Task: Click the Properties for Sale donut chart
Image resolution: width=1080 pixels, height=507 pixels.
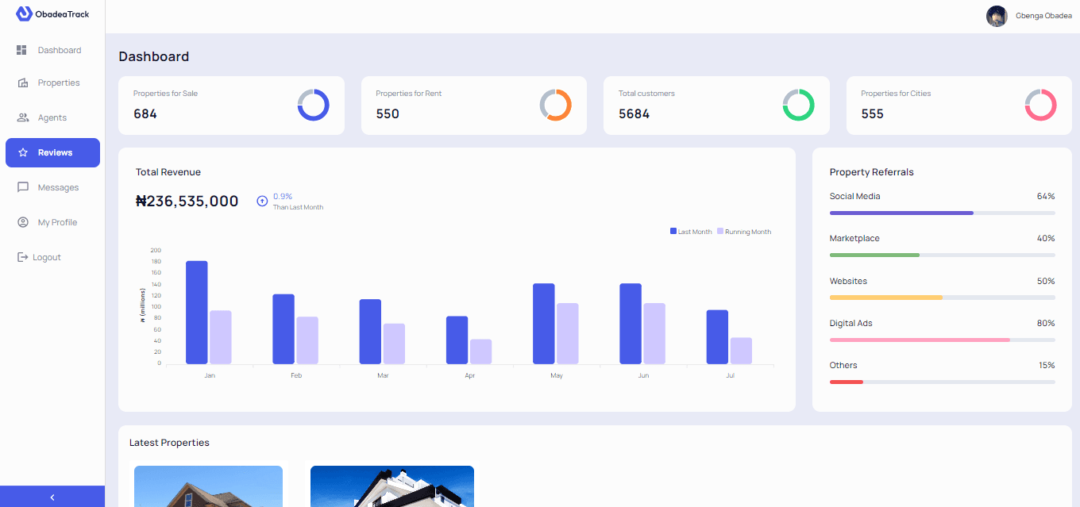Action: coord(313,105)
